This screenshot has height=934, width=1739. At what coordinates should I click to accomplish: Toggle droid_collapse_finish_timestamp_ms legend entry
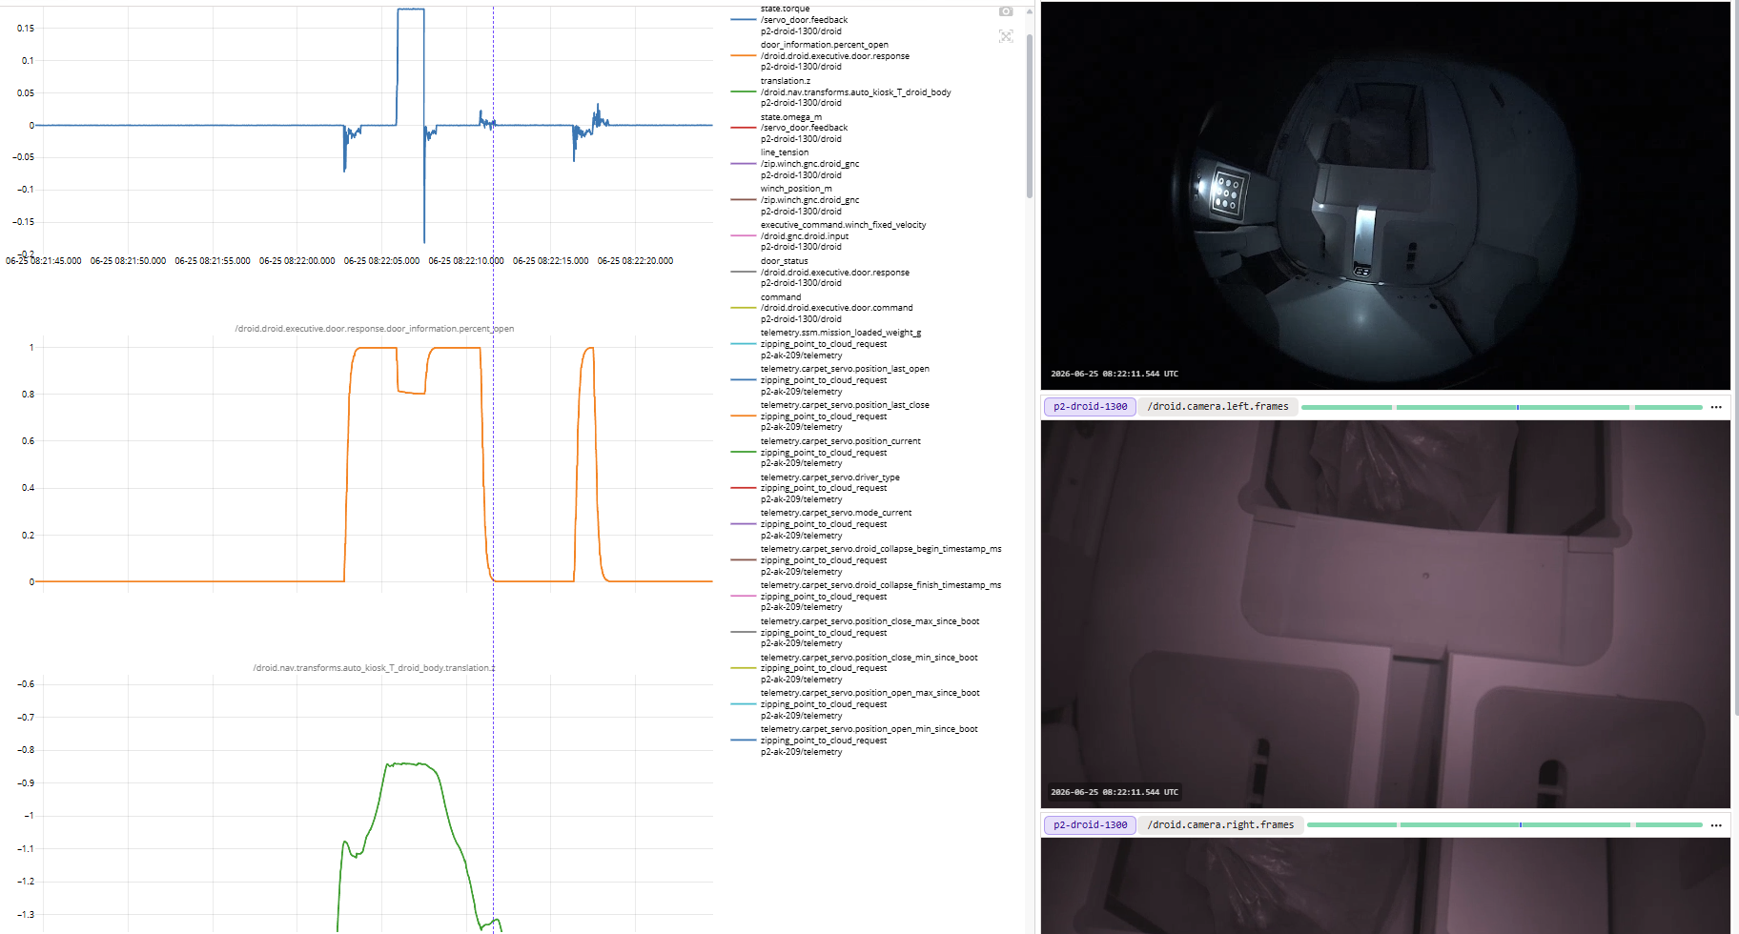pyautogui.click(x=866, y=596)
